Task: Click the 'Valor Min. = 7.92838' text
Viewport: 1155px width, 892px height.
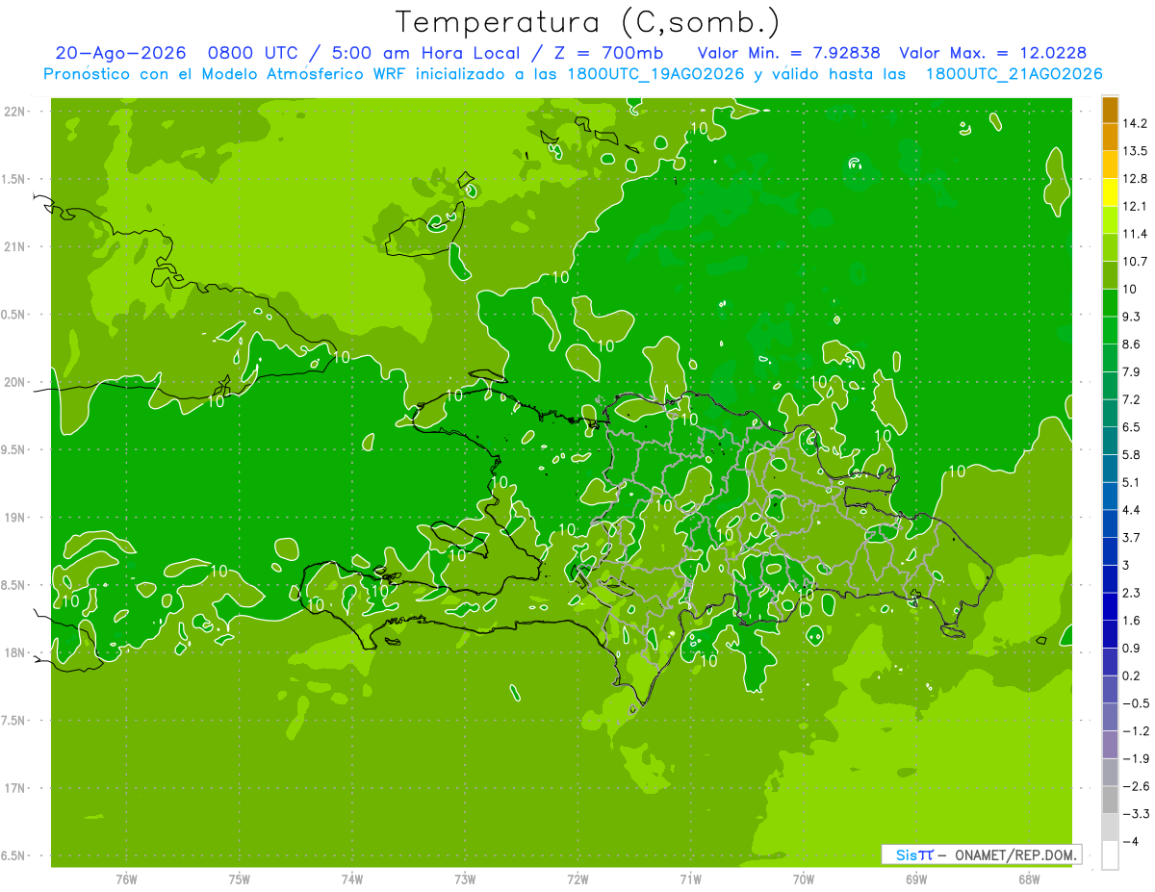Action: coord(788,53)
